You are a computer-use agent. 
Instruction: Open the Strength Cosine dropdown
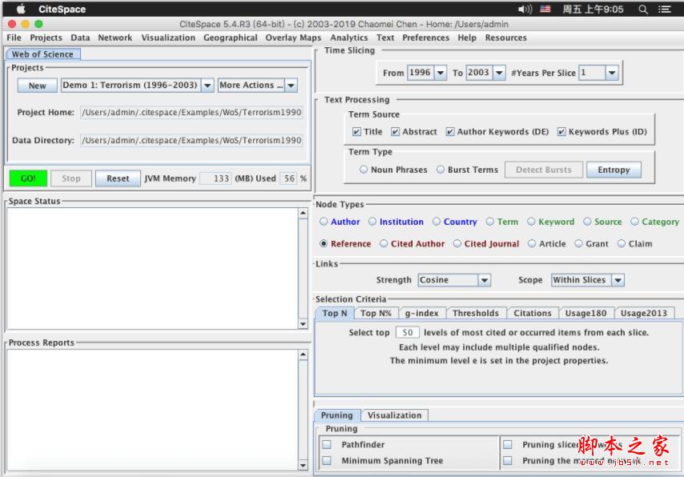(454, 280)
